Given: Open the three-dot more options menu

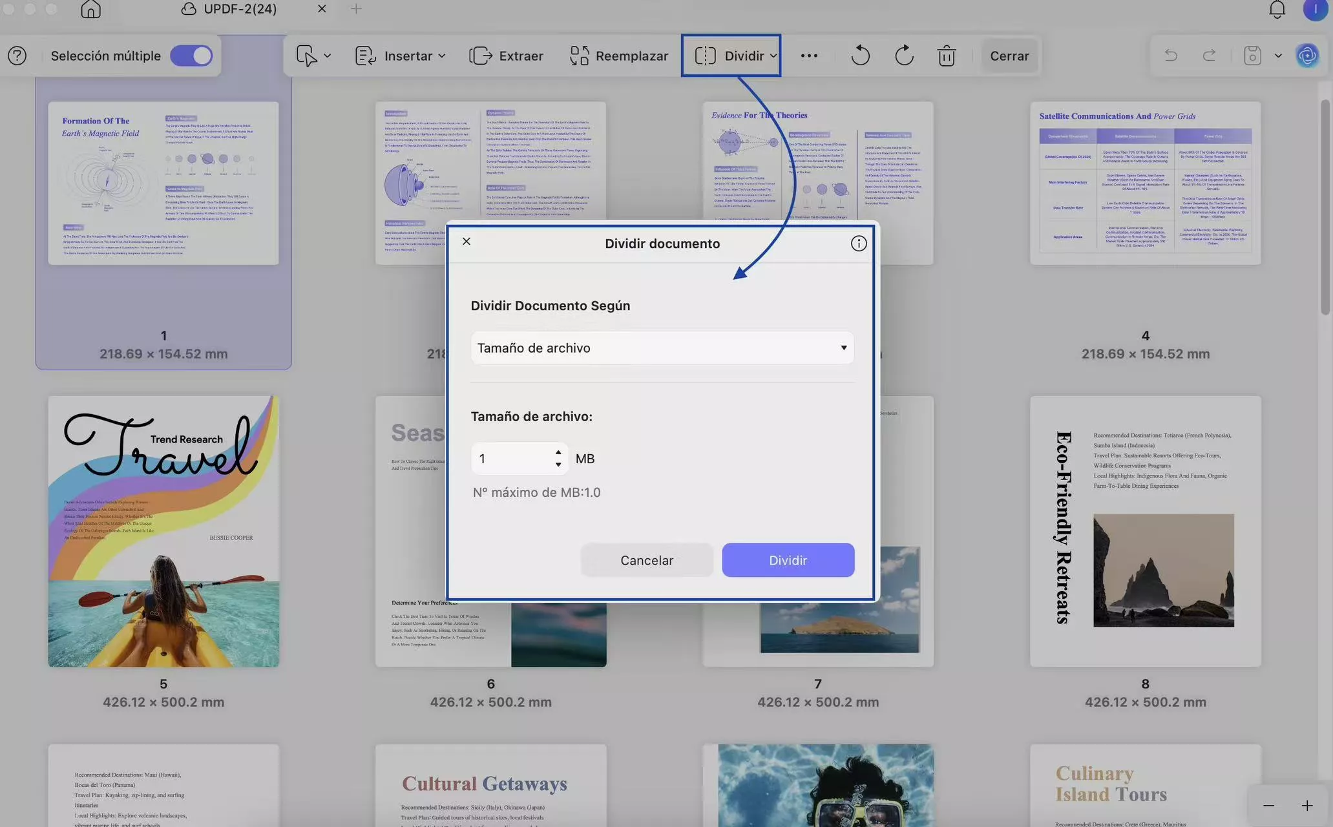Looking at the screenshot, I should tap(809, 56).
